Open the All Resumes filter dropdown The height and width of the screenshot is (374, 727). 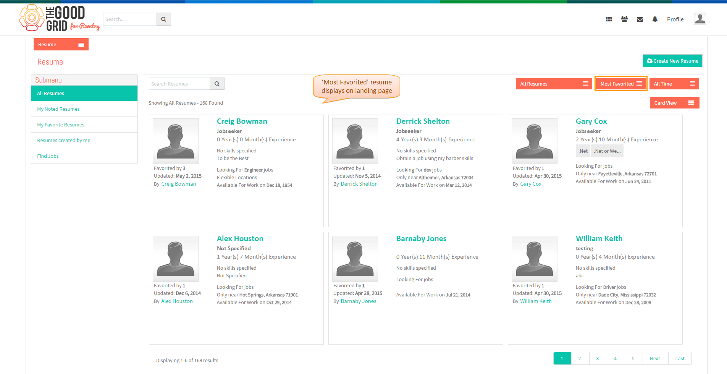click(554, 84)
